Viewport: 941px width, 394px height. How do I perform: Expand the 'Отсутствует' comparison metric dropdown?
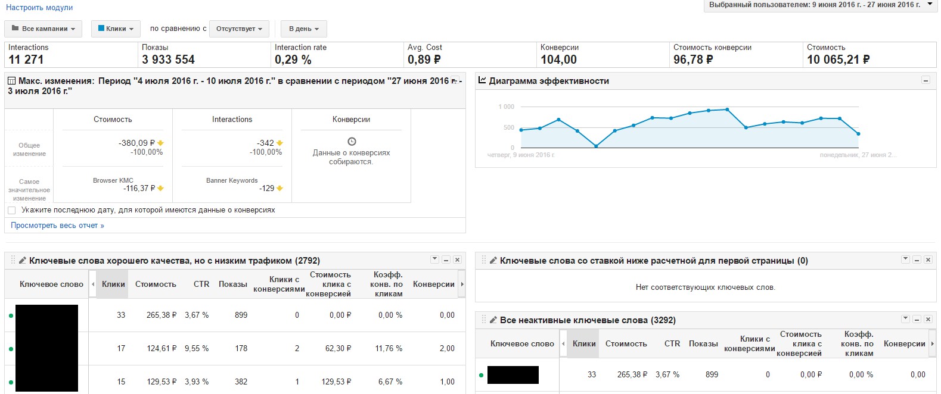[x=239, y=29]
